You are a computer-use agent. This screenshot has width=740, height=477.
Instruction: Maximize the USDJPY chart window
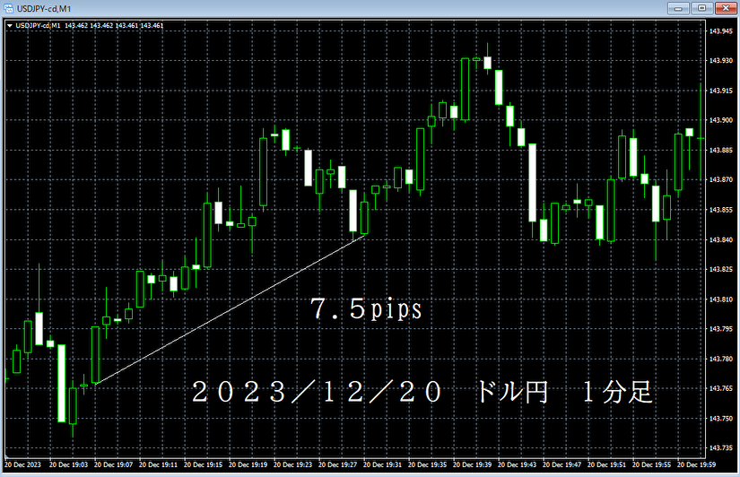tap(701, 8)
